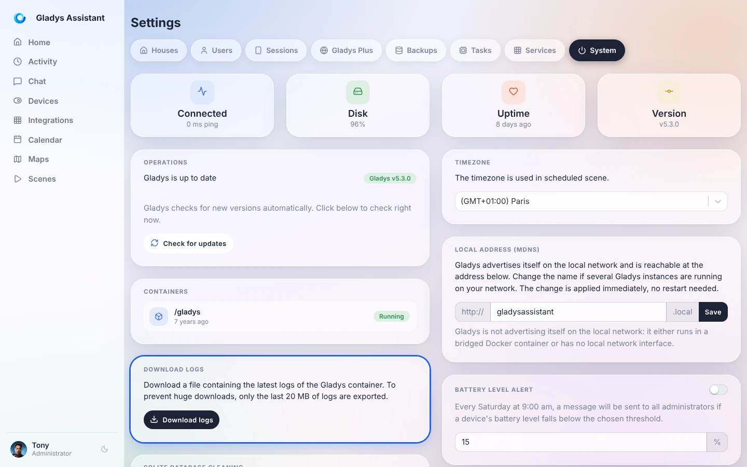This screenshot has height=467, width=747.
Task: Click the Disk drive icon
Action: (x=358, y=92)
